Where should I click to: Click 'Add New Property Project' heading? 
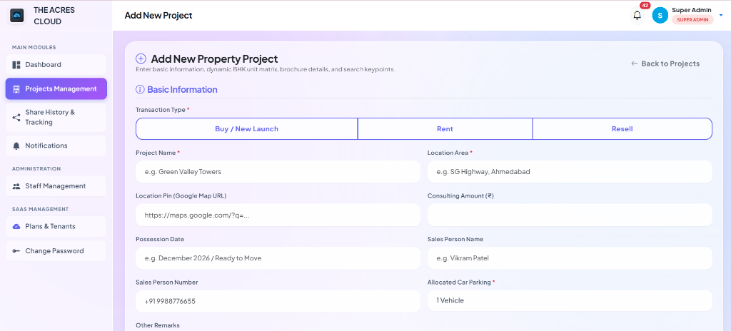214,58
